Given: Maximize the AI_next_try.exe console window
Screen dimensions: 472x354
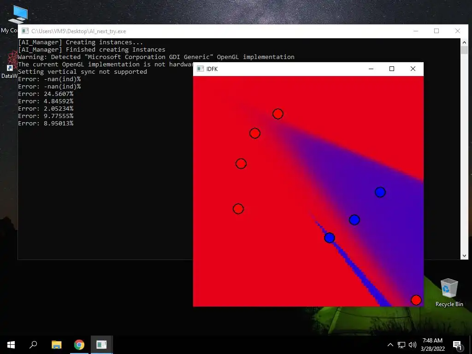Looking at the screenshot, I should coord(437,31).
